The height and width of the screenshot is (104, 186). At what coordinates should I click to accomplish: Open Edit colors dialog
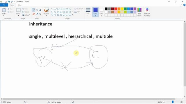(x=139, y=12)
